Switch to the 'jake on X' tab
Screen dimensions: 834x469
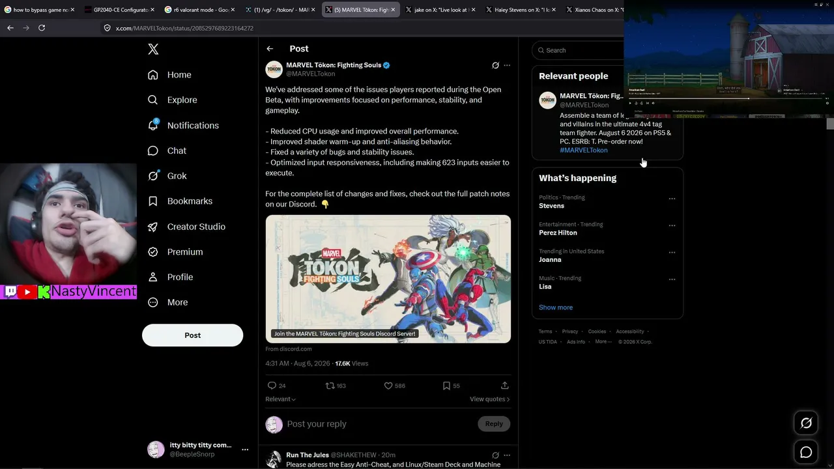tap(440, 10)
